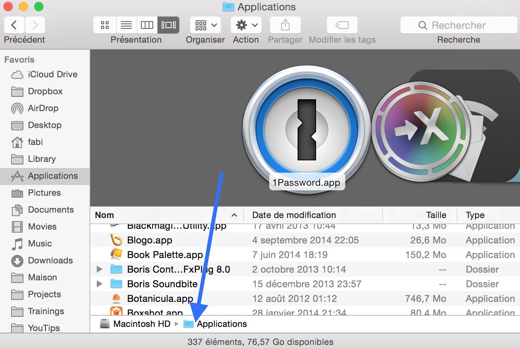Open AirDrop in sidebar
The width and height of the screenshot is (520, 348).
click(x=45, y=108)
